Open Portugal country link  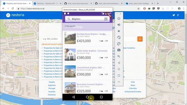52,88
